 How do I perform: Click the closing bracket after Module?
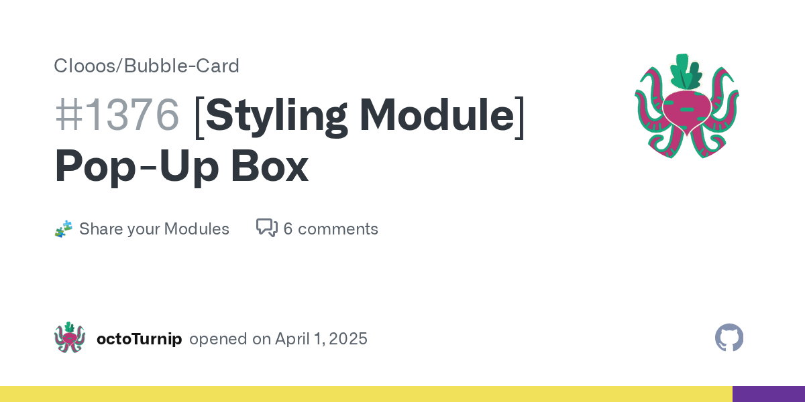pos(520,116)
